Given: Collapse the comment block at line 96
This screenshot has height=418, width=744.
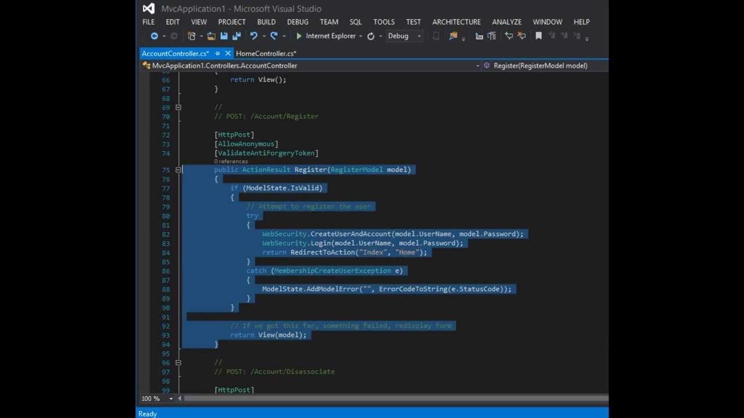Looking at the screenshot, I should click(x=178, y=363).
